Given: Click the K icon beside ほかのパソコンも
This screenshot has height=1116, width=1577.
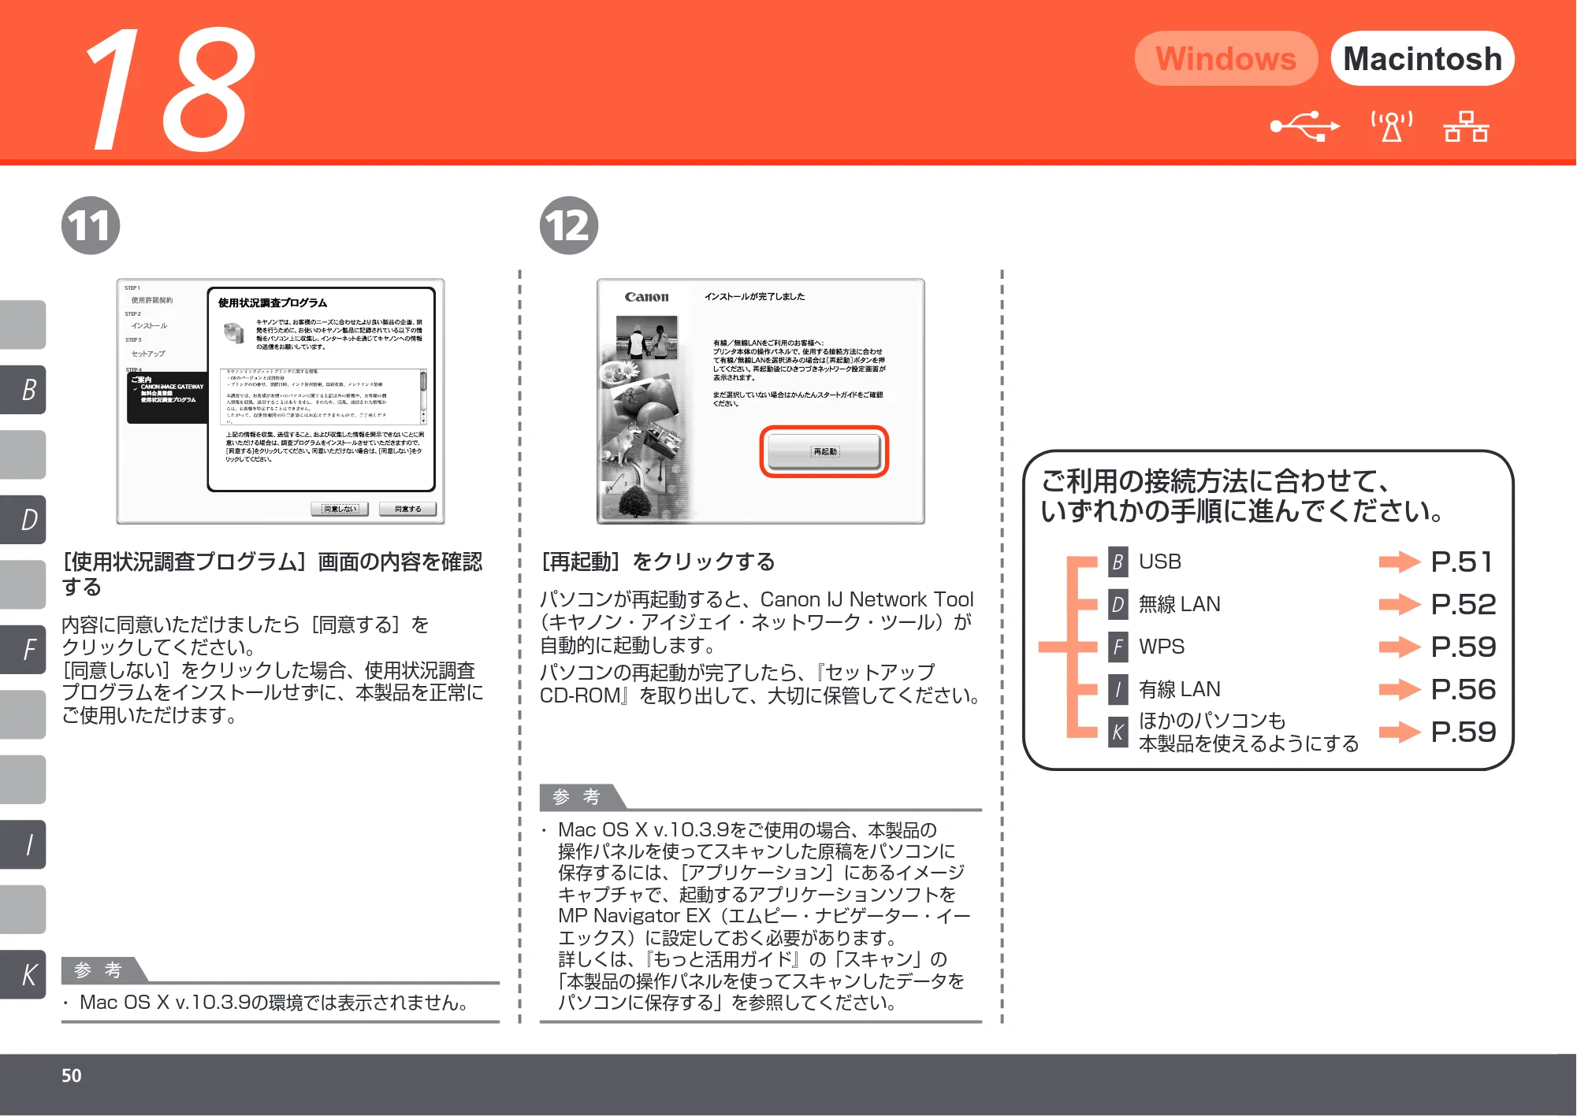Looking at the screenshot, I should click(1118, 732).
